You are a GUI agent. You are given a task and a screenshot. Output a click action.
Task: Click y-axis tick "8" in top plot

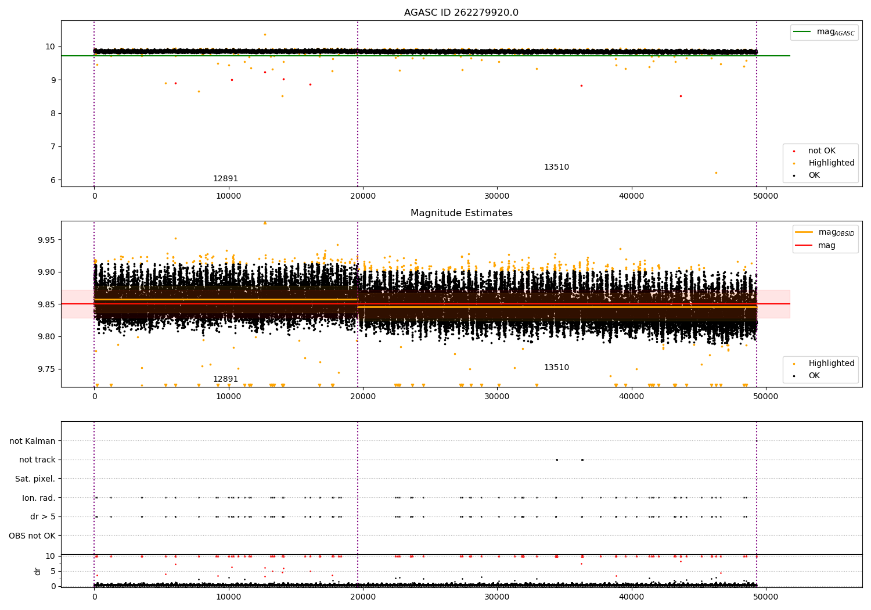(52, 113)
